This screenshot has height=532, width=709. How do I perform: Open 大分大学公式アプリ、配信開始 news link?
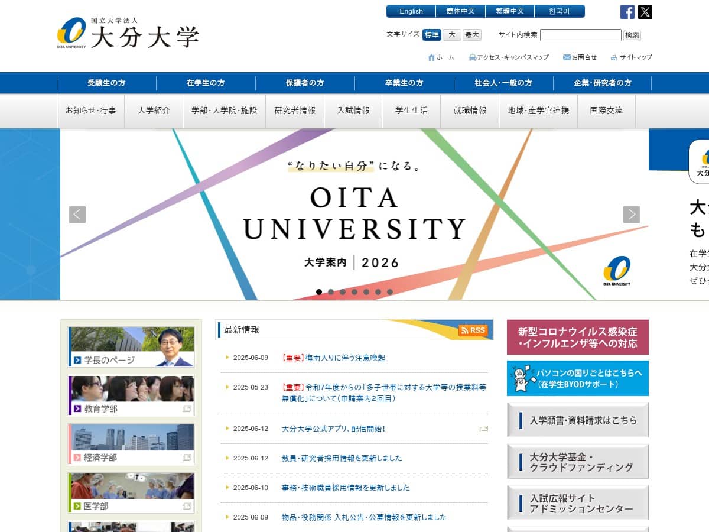pos(334,429)
